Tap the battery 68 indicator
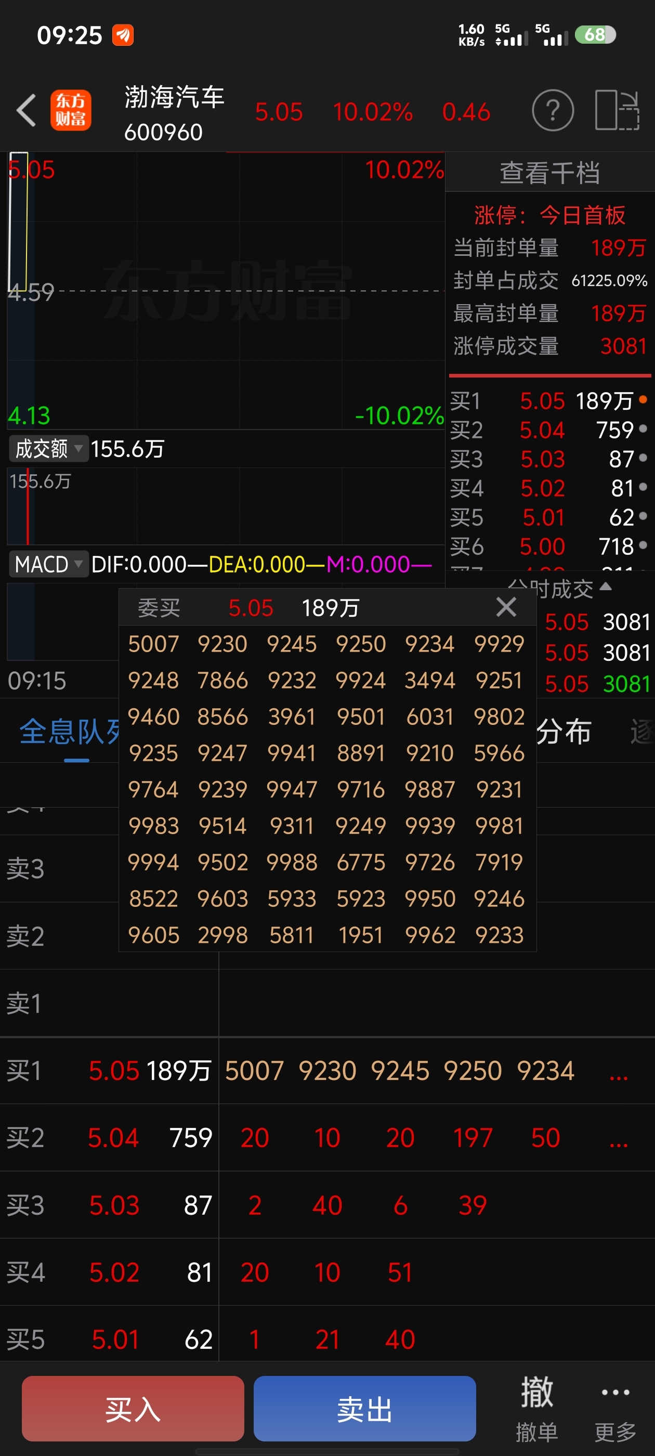 [595, 34]
